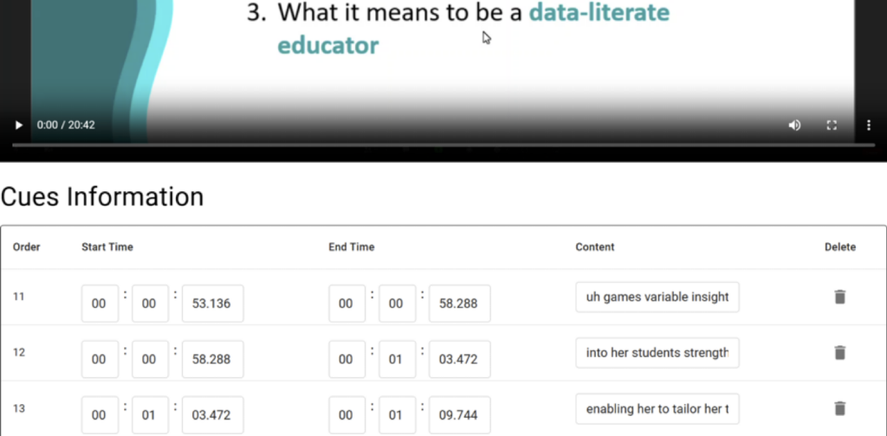
Task: Edit cue 12 start seconds field
Action: point(212,359)
